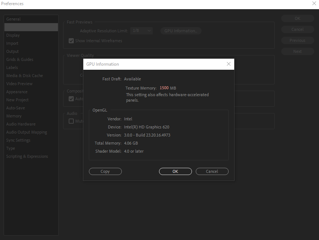Select the Display preferences category
This screenshot has width=319, height=240.
click(x=13, y=35)
